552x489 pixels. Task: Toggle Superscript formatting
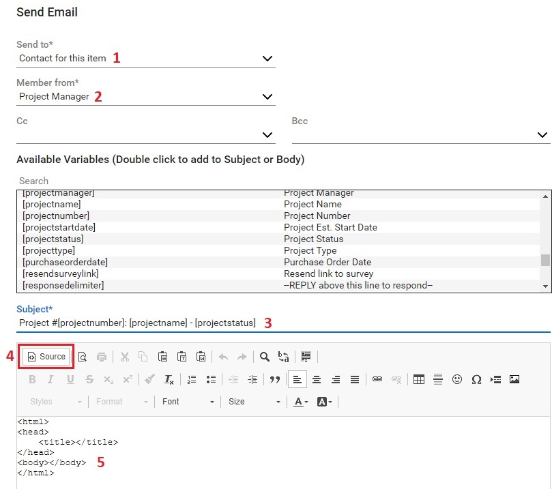click(128, 379)
